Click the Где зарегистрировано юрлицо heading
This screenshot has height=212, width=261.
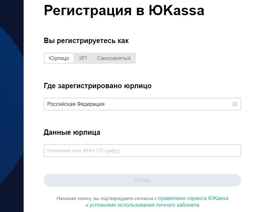coord(97,86)
